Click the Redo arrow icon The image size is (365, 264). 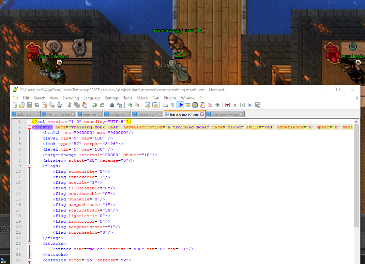102,105
